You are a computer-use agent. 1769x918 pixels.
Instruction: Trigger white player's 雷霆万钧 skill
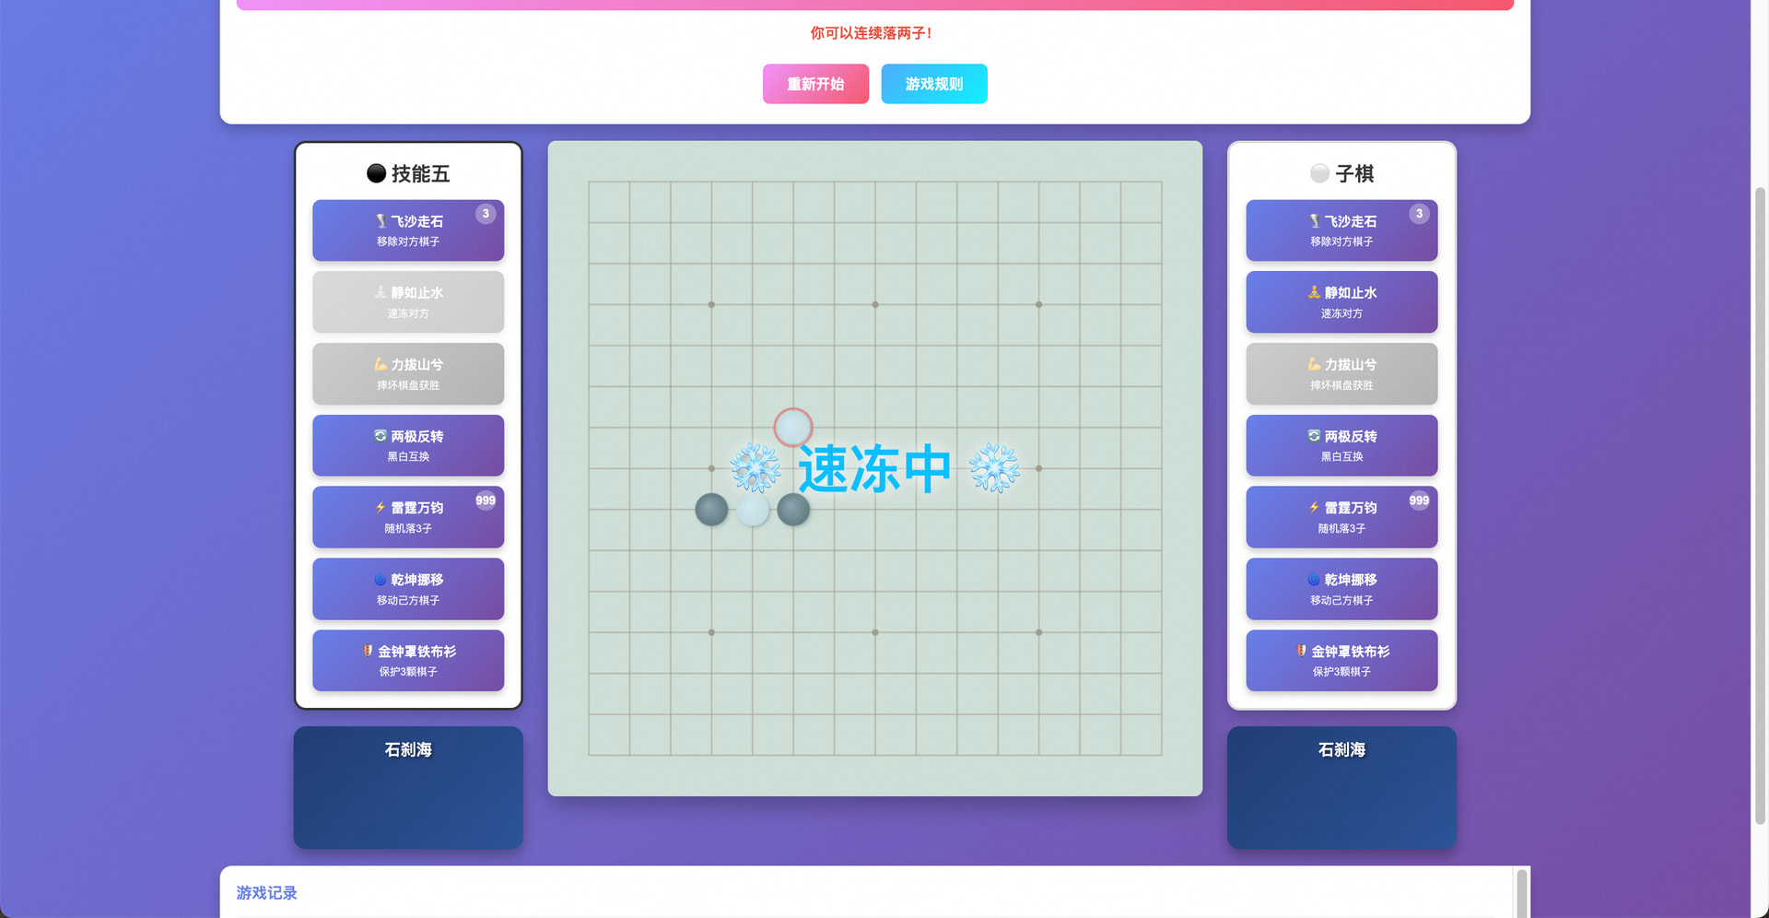point(1341,517)
